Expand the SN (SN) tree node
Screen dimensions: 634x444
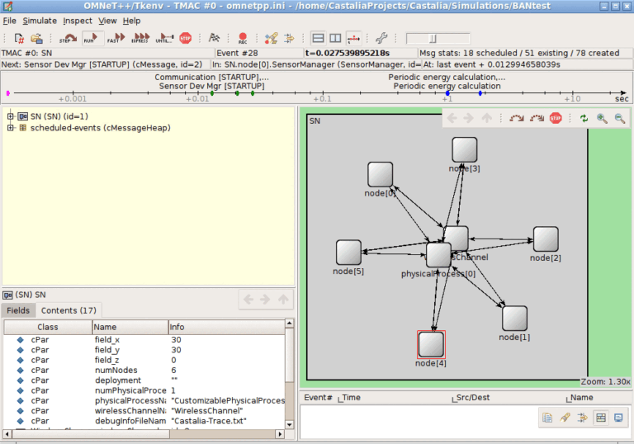pyautogui.click(x=11, y=116)
